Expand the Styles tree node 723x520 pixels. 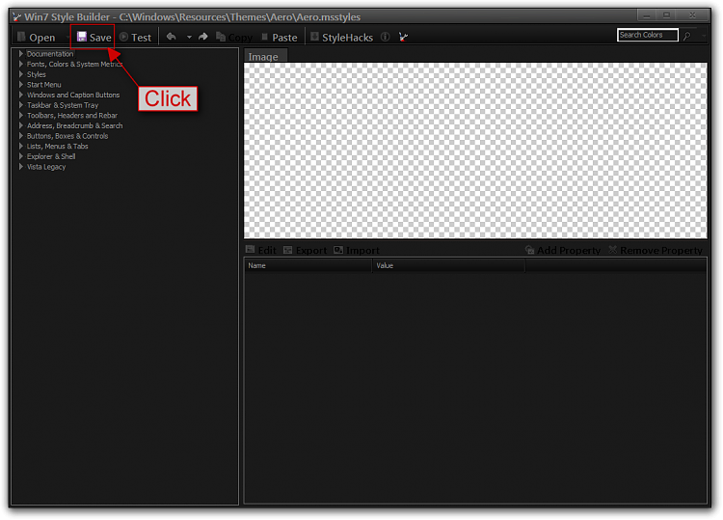click(x=21, y=74)
